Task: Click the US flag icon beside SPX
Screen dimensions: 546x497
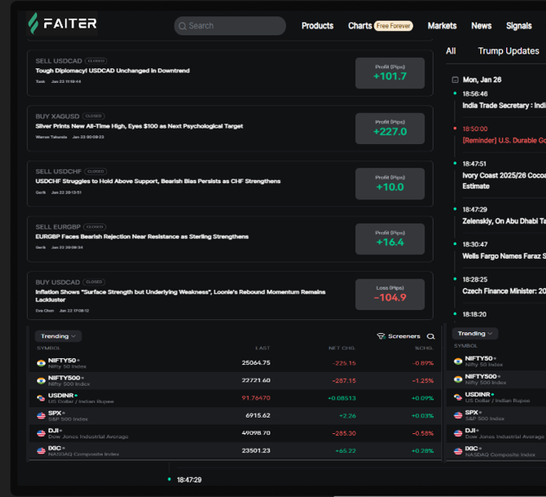Action: [41, 416]
